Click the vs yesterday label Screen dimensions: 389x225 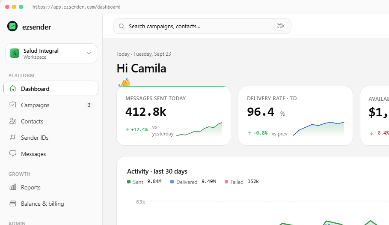click(x=163, y=130)
